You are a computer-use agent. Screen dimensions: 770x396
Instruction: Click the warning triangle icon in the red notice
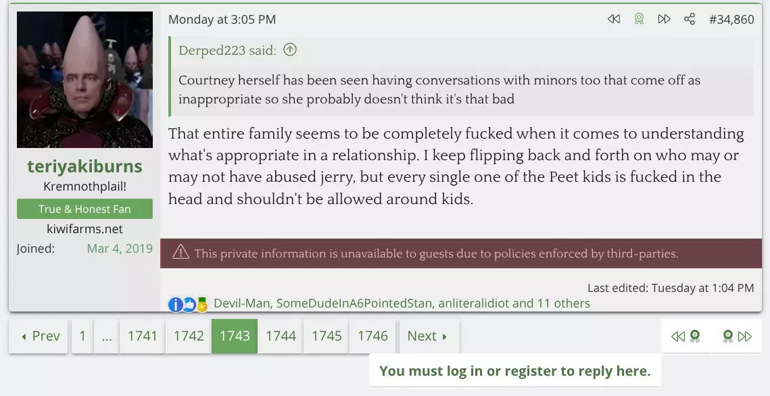pos(181,253)
